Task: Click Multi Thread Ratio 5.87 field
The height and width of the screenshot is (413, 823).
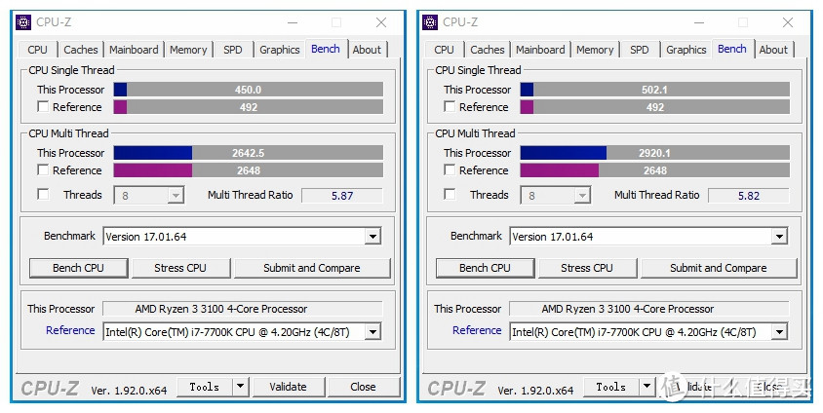Action: [x=342, y=196]
